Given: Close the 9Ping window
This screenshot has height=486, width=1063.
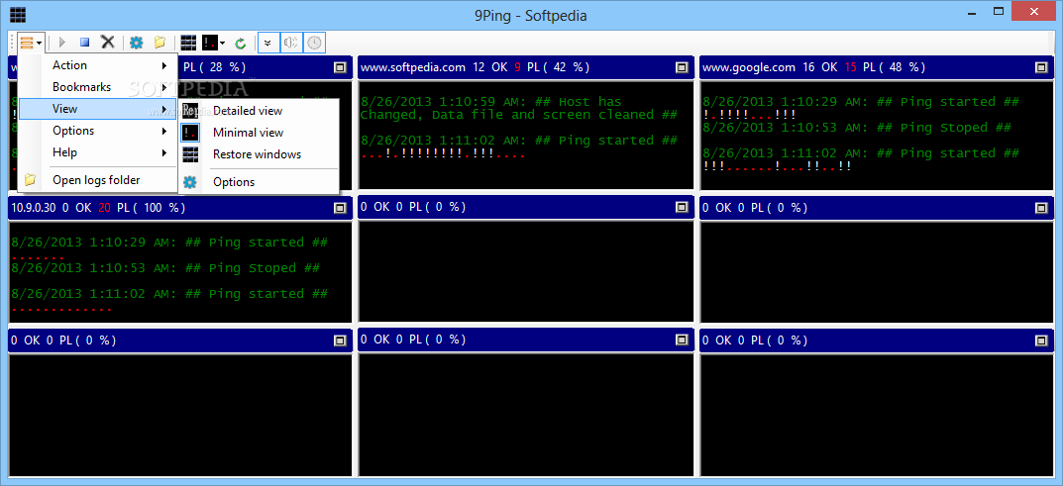Looking at the screenshot, I should pos(1034,11).
